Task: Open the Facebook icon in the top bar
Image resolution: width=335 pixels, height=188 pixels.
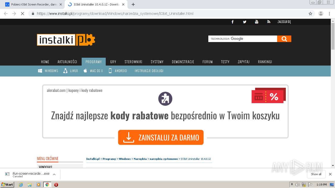Action: [232, 22]
